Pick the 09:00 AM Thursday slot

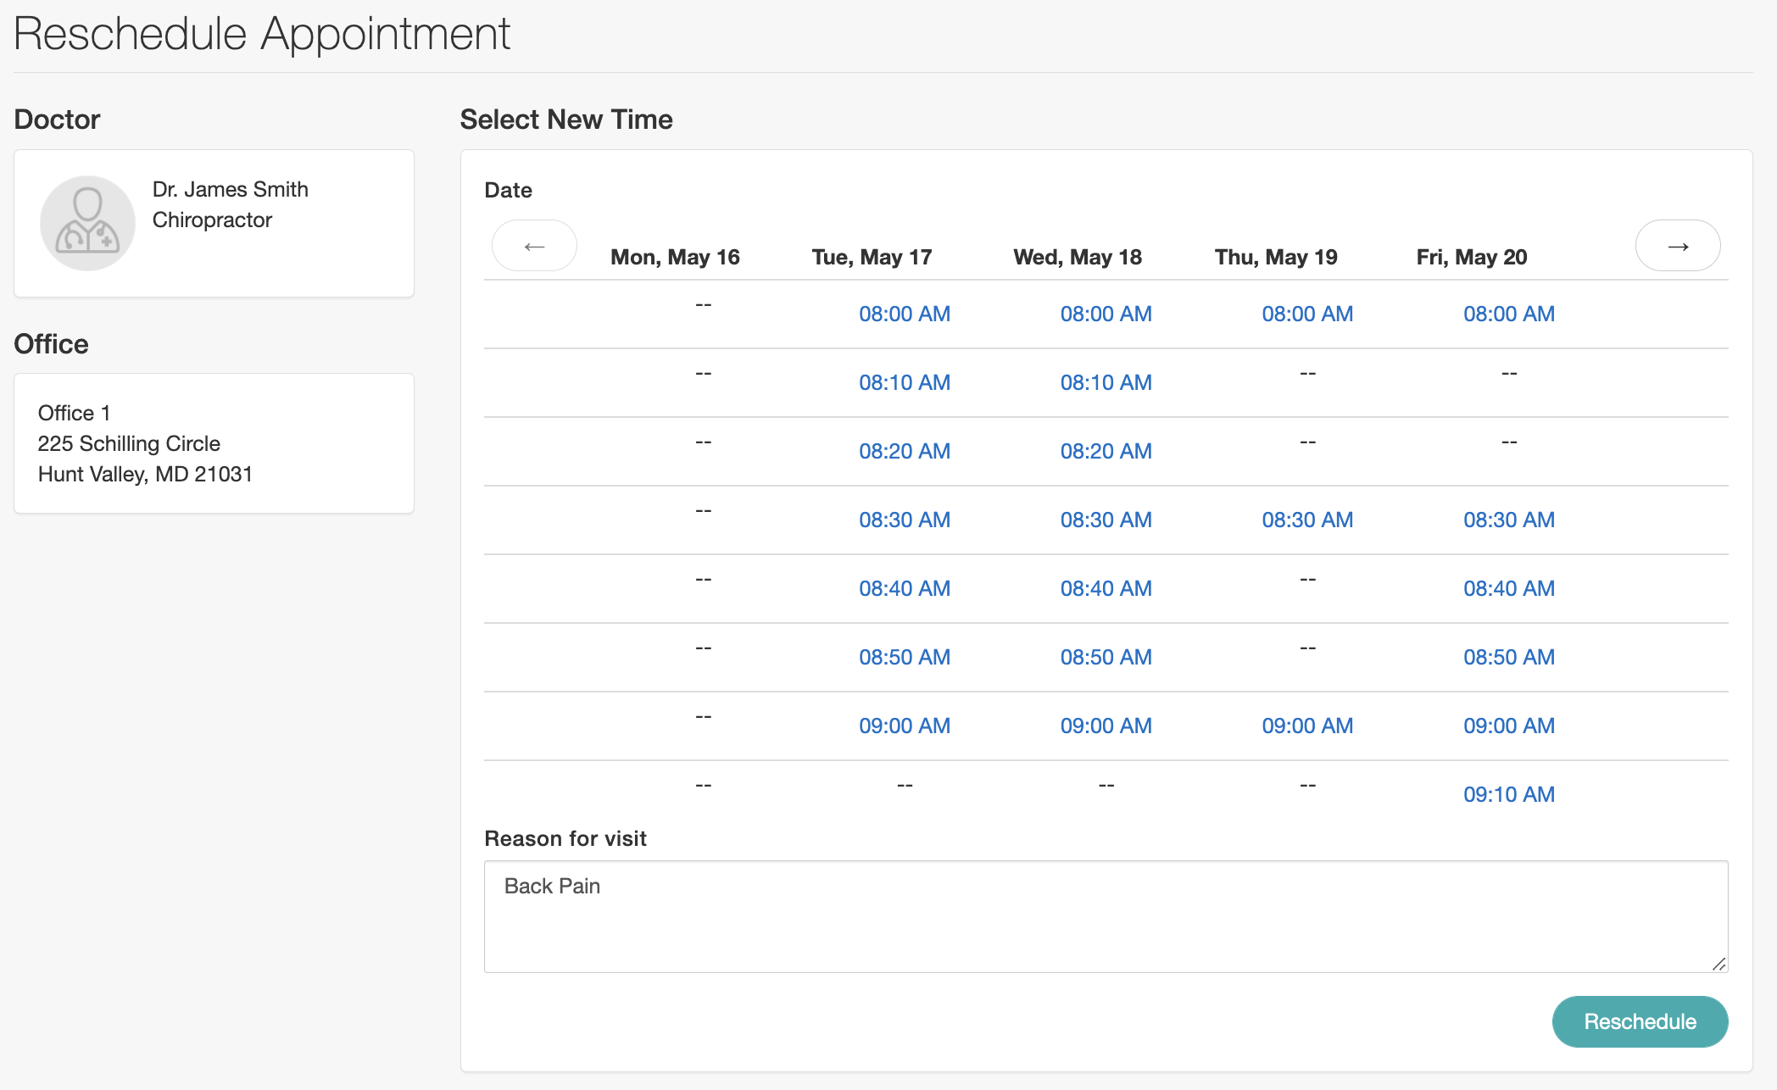(1307, 726)
